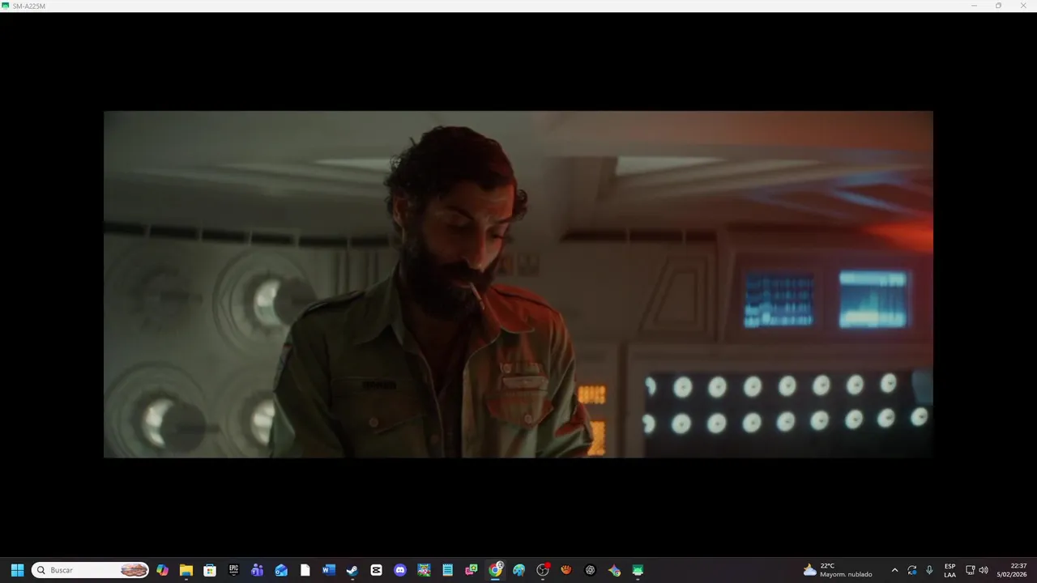Screen dimensions: 1037x583
Task: Click the Buscar search box
Action: click(90, 570)
